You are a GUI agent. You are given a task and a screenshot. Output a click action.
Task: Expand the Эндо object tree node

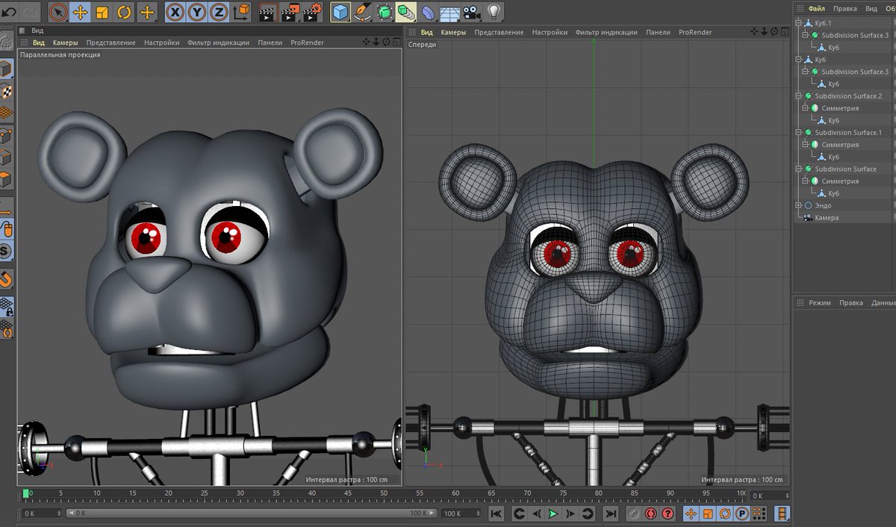(798, 205)
